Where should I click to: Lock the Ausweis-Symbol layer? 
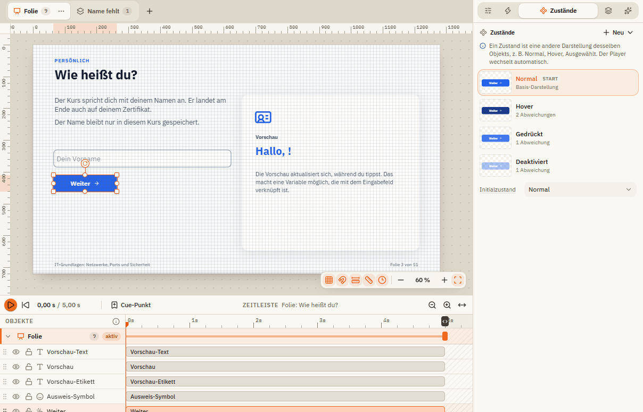[29, 397]
